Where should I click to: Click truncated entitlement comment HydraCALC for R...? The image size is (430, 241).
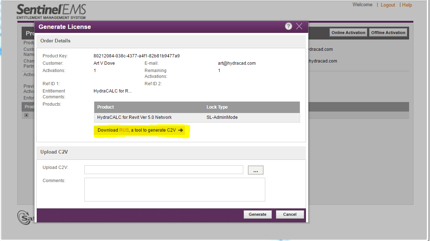pos(112,91)
